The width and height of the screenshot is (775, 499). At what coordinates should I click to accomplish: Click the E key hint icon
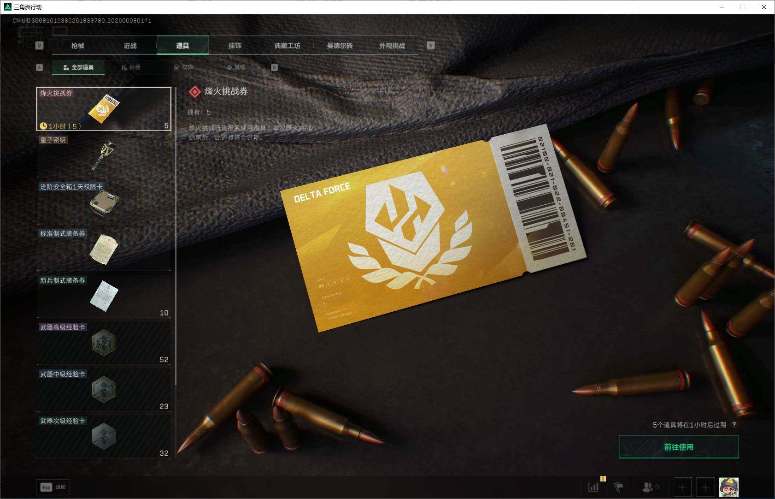click(x=431, y=46)
